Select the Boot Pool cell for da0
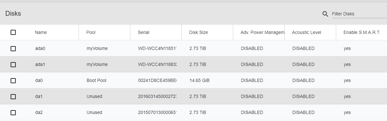Image resolution: width=387 pixels, height=121 pixels. point(96,80)
